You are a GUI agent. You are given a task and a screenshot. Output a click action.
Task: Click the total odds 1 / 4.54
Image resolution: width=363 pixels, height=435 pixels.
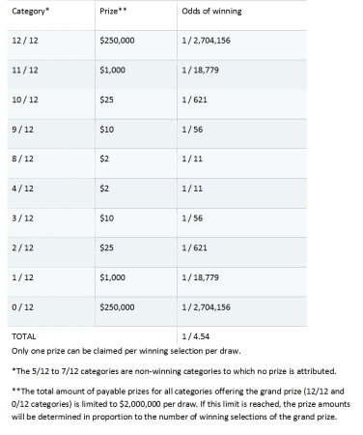click(195, 336)
